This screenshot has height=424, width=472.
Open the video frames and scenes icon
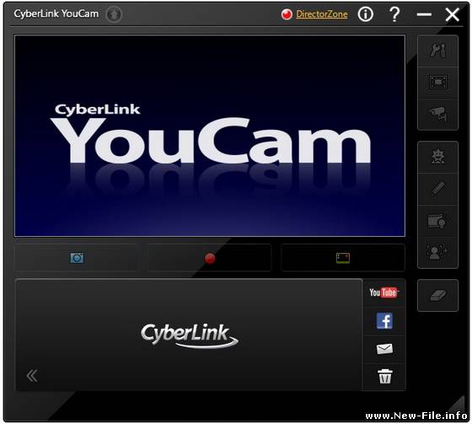click(x=437, y=221)
